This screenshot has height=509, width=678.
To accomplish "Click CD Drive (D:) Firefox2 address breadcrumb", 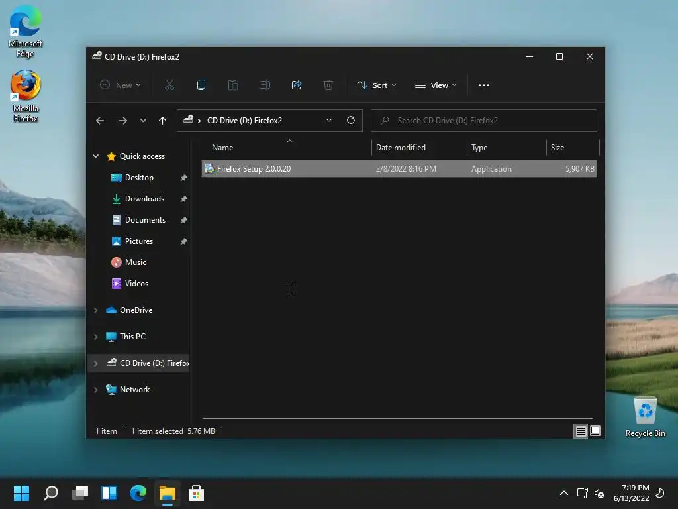I will pos(244,121).
